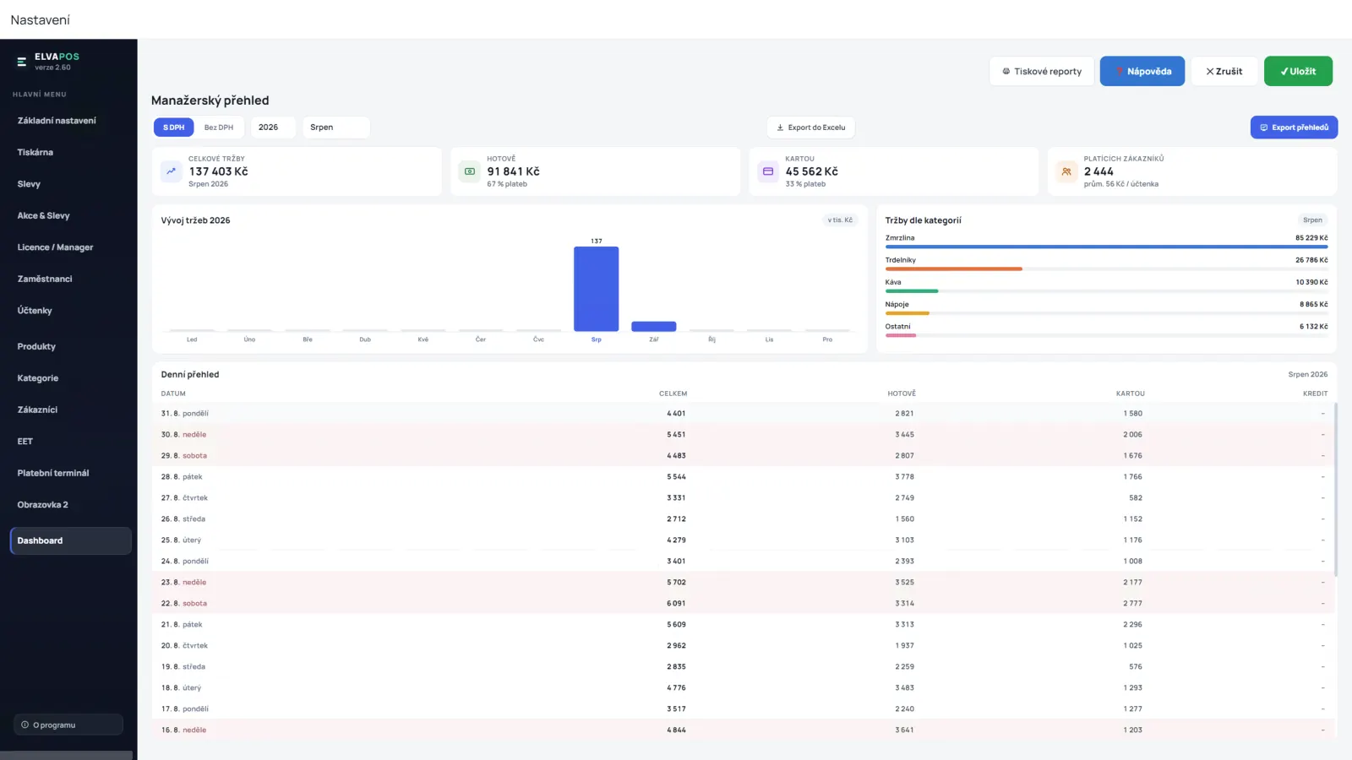1352x760 pixels.
Task: Click the daily overview vertical scrollbar
Action: coord(1335,490)
